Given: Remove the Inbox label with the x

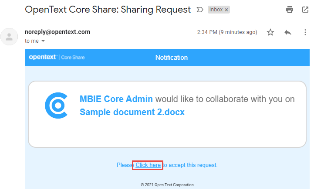Looking at the screenshot, I should (226, 10).
